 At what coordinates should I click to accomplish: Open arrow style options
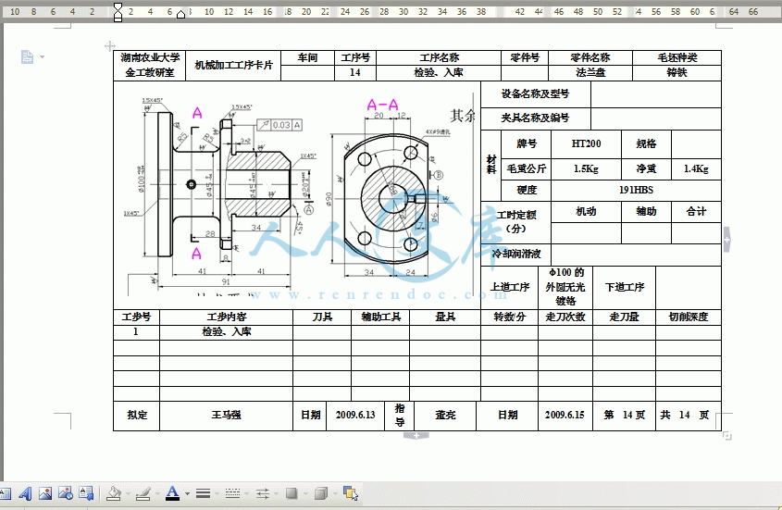pos(262,493)
